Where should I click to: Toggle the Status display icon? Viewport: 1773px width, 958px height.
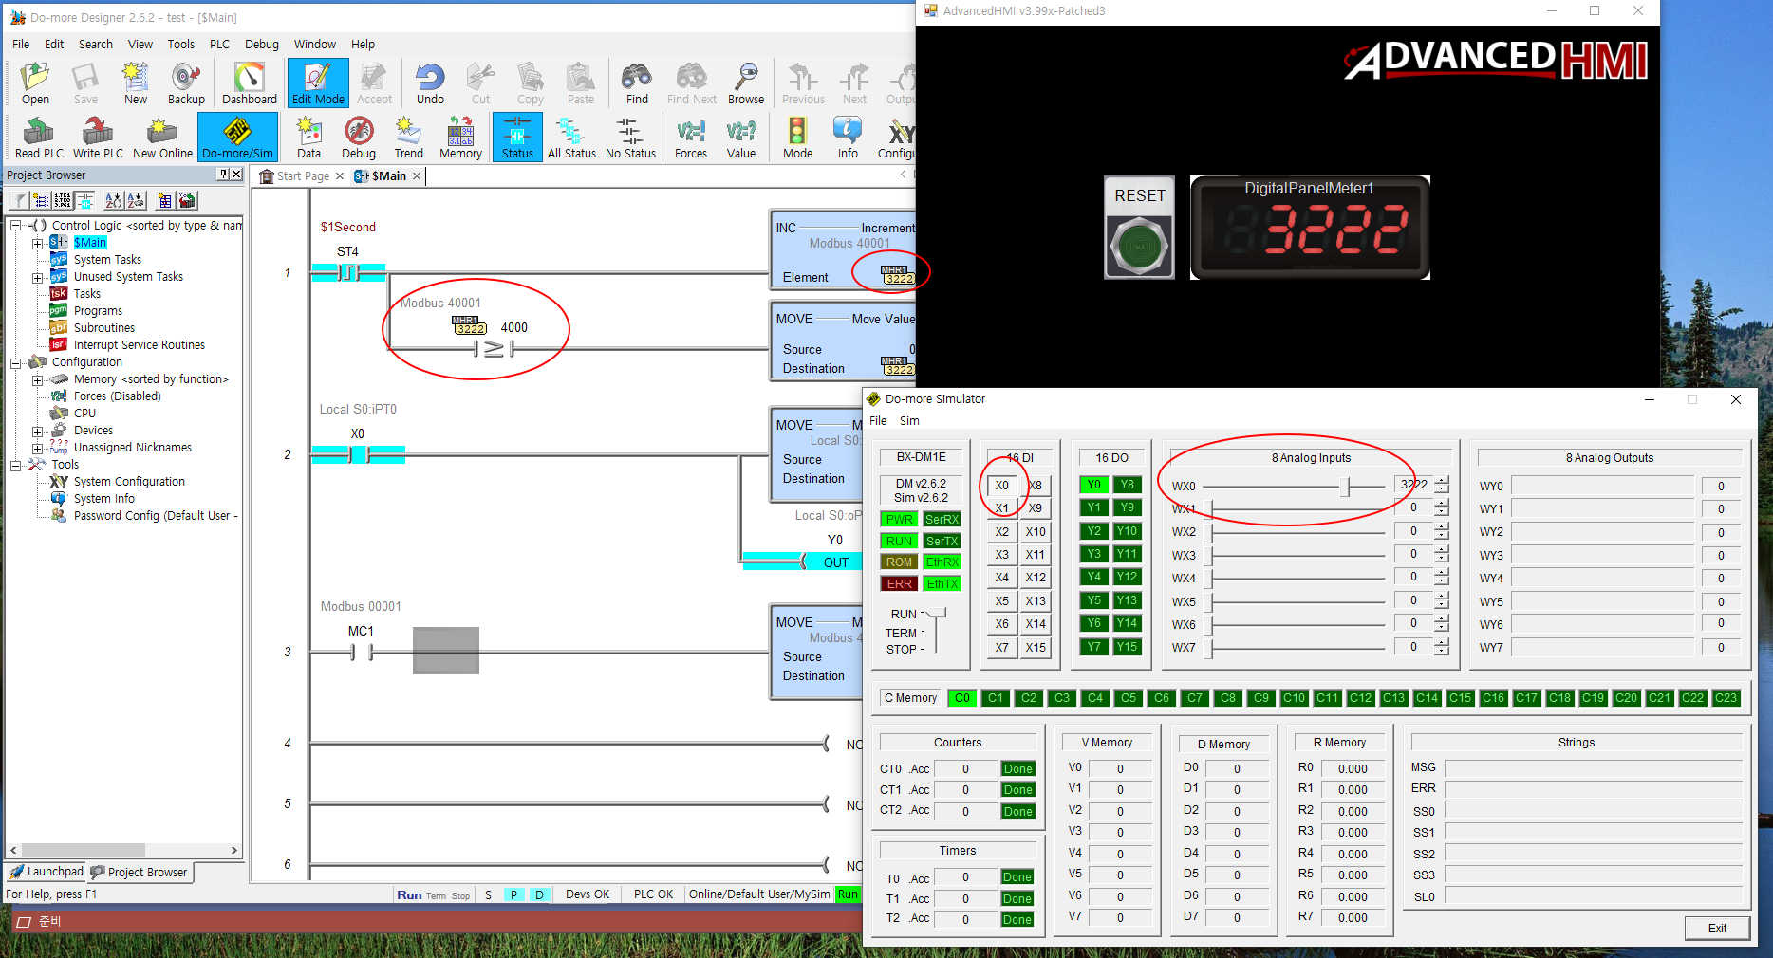click(517, 138)
